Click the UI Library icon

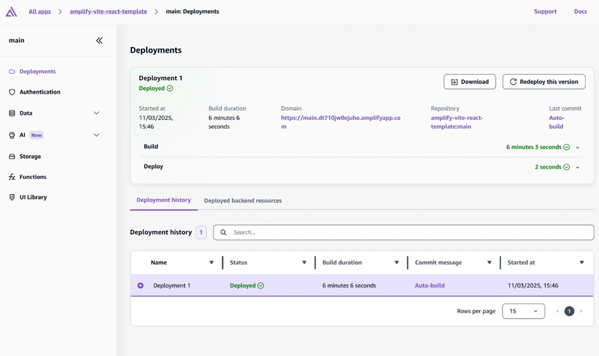(x=11, y=197)
